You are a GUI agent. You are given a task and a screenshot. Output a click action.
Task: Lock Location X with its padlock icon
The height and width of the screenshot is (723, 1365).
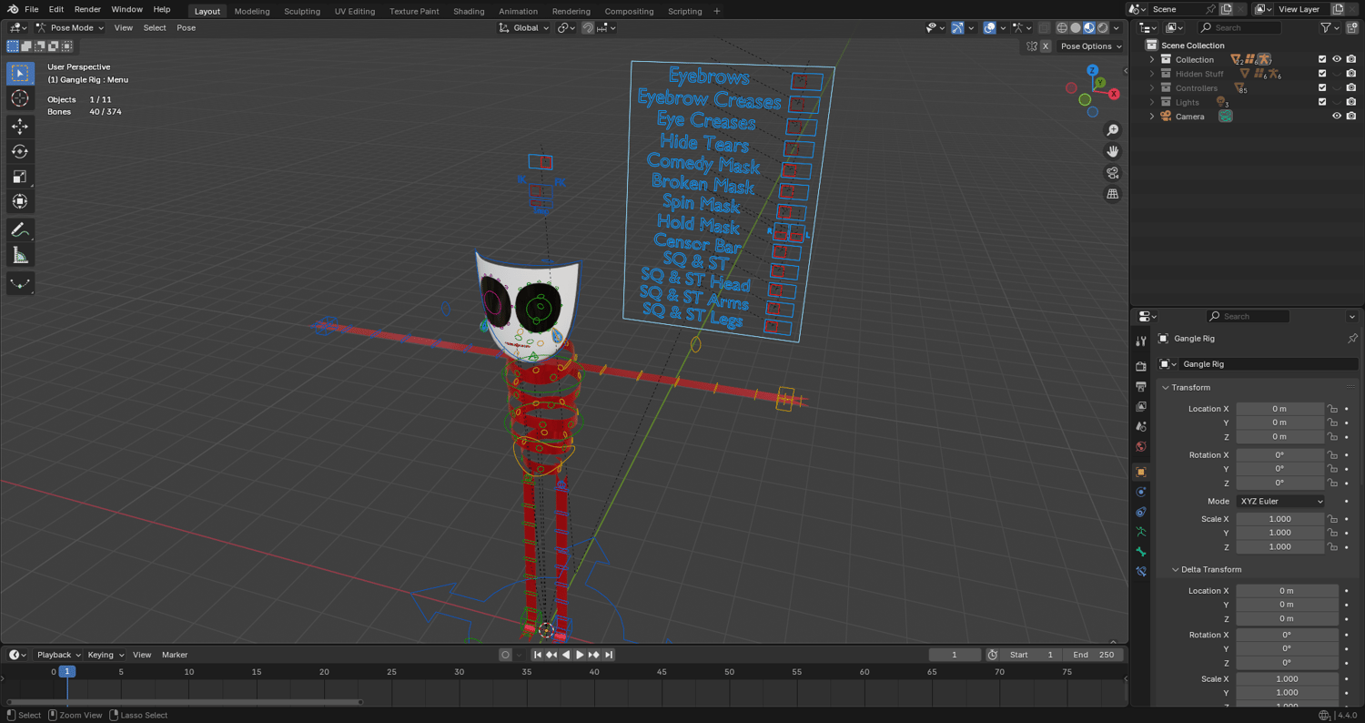[1332, 409]
